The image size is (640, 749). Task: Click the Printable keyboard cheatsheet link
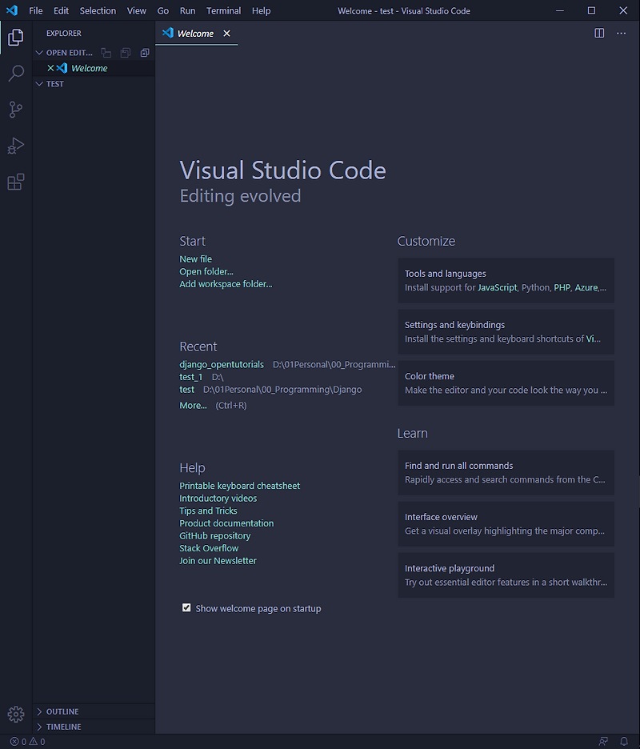[239, 485]
